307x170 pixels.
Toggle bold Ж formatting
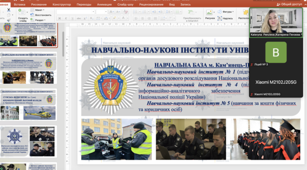(60, 18)
